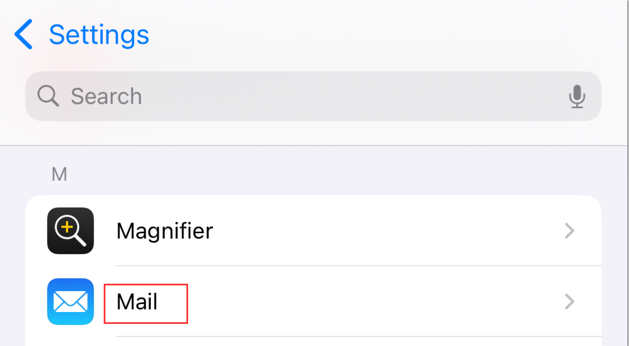Click the Search placeholder text
This screenshot has height=346, width=629.
(x=106, y=96)
